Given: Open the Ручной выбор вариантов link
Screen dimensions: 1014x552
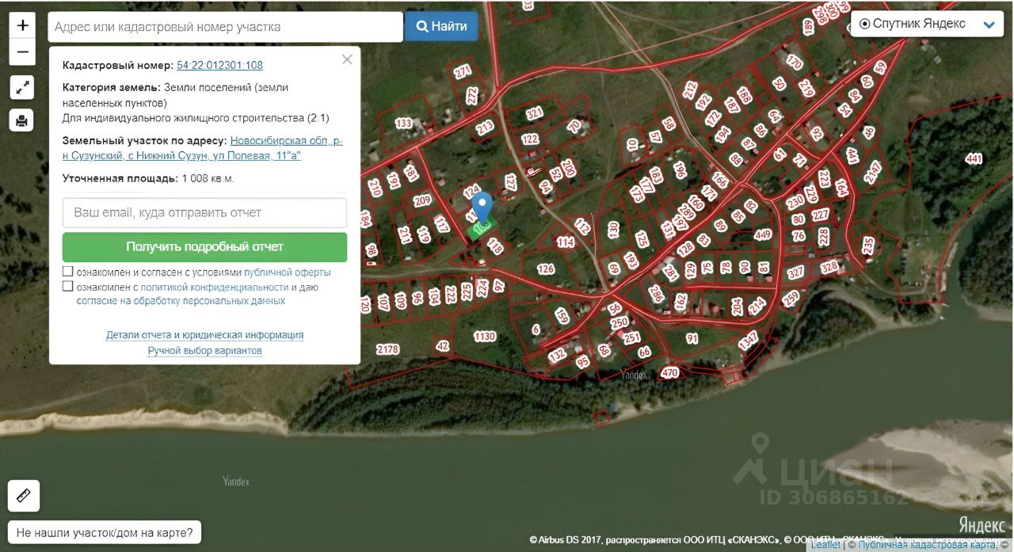Looking at the screenshot, I should (204, 351).
